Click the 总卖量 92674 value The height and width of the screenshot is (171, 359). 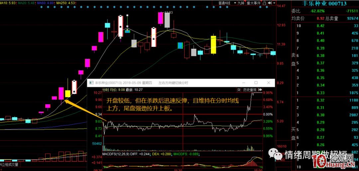click(352, 19)
